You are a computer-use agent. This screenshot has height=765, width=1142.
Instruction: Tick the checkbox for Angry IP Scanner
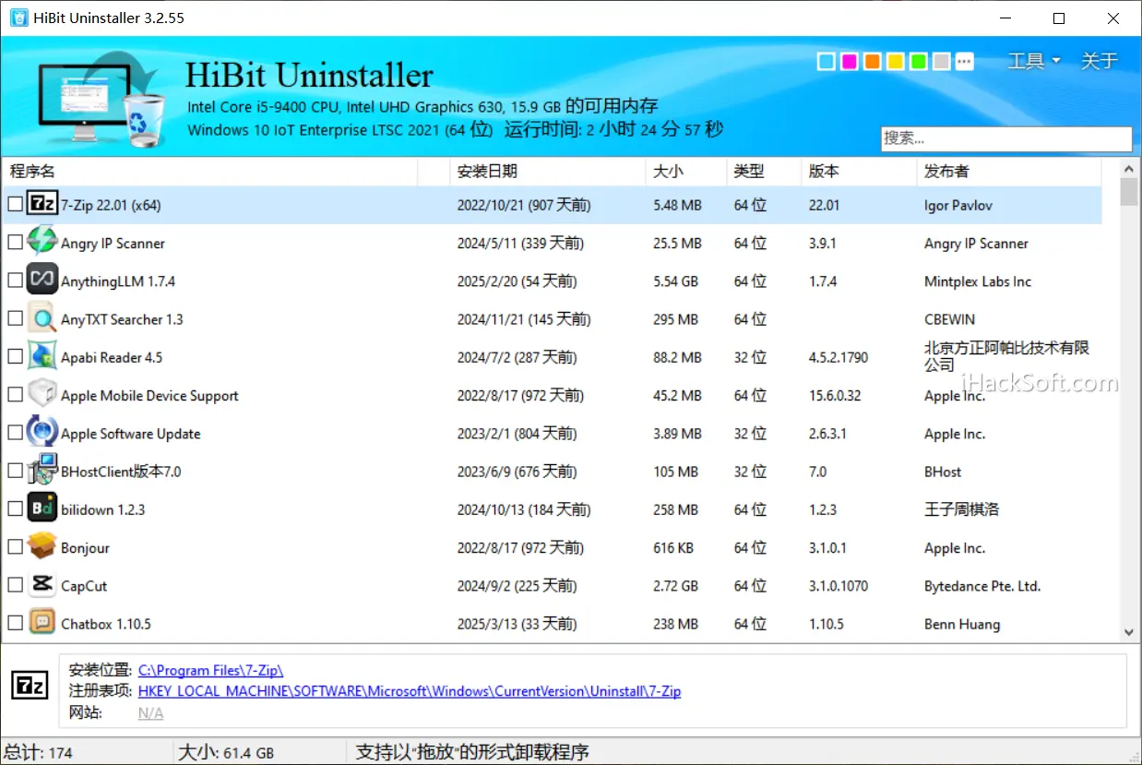15,243
